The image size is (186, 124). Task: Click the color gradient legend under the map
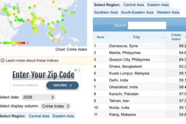pos(14,43)
